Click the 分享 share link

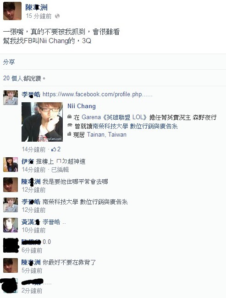(x=9, y=62)
